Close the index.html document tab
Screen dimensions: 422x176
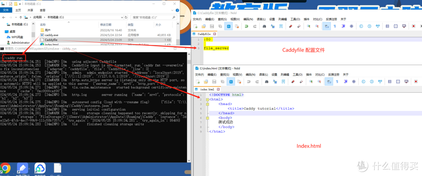pos(218,89)
